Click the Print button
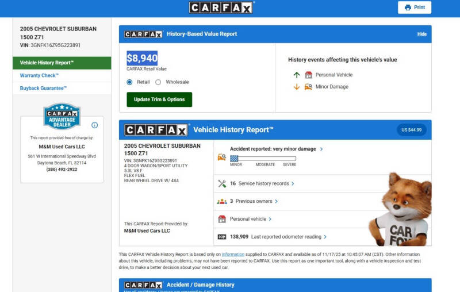460x292 pixels. (x=414, y=7)
